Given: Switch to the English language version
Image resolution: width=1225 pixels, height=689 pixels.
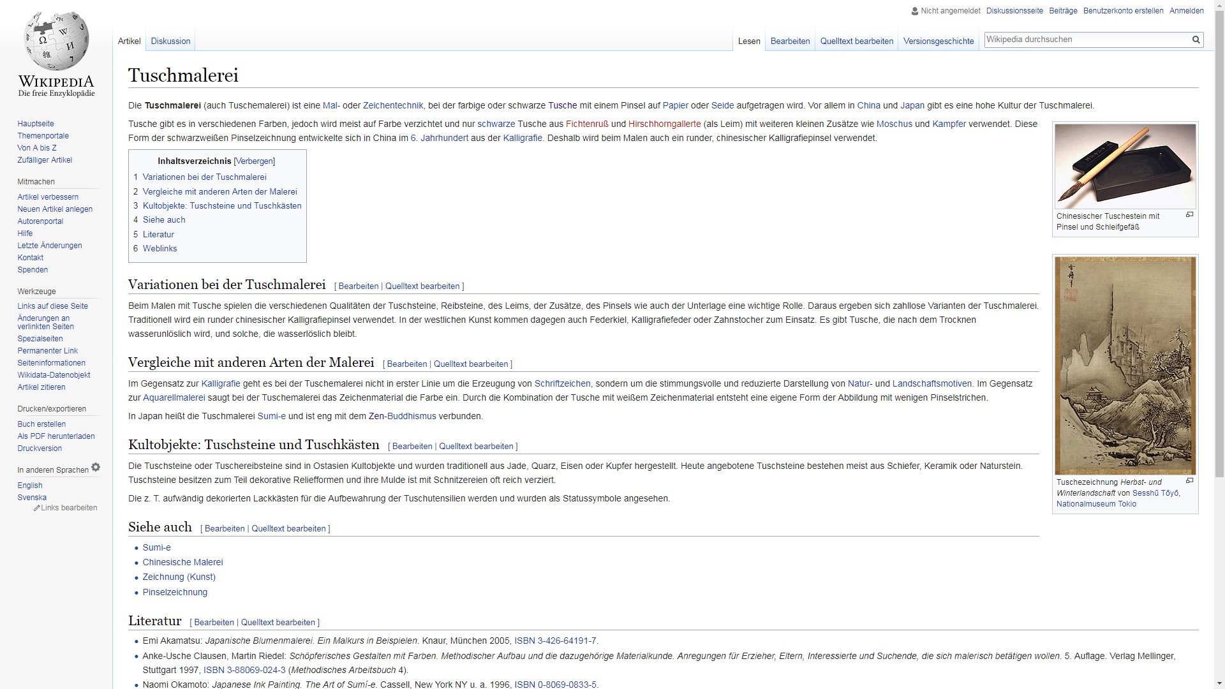Looking at the screenshot, I should 30,485.
